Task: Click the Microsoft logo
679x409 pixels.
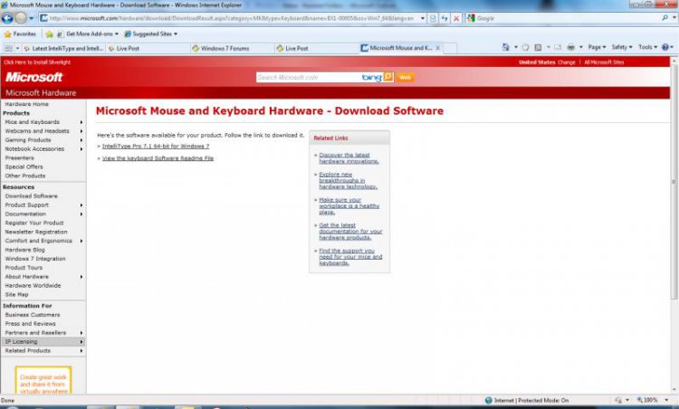Action: pos(33,77)
